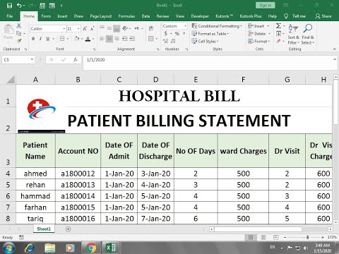
Task: Click the Insert cells button
Action: click(x=256, y=26)
